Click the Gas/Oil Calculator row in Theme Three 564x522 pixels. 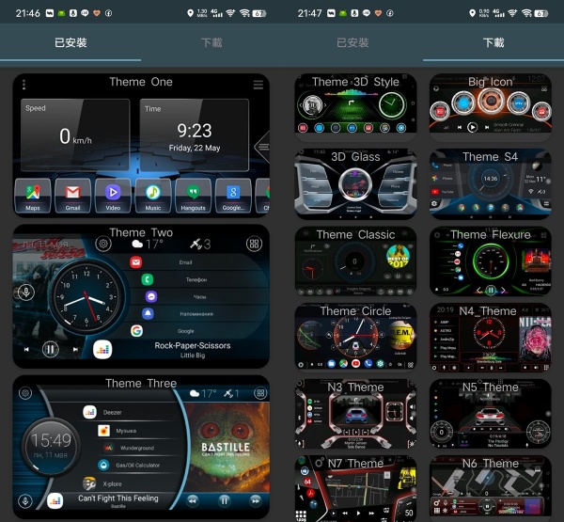point(132,466)
